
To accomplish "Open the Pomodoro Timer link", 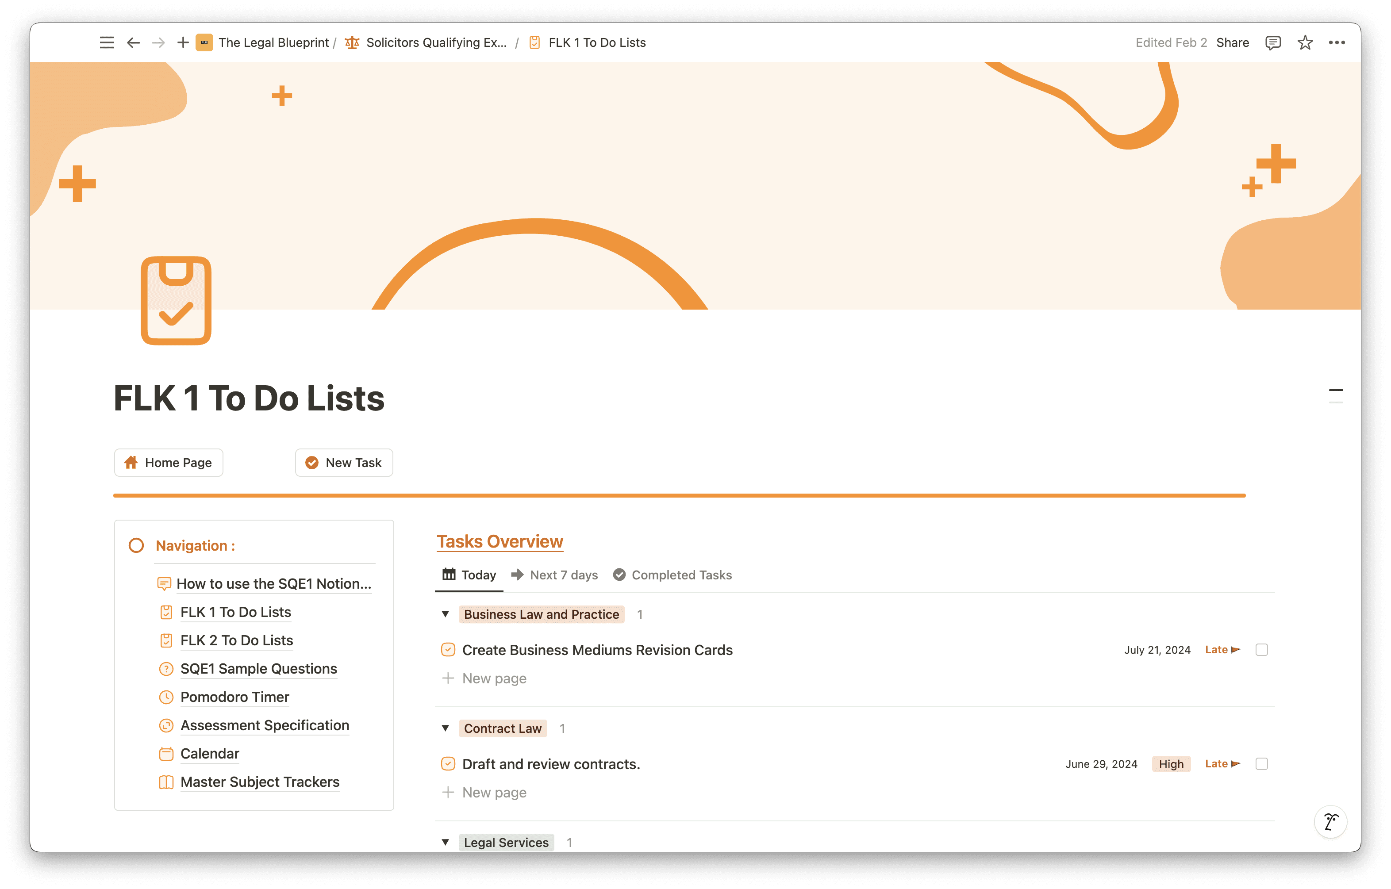I will [234, 697].
